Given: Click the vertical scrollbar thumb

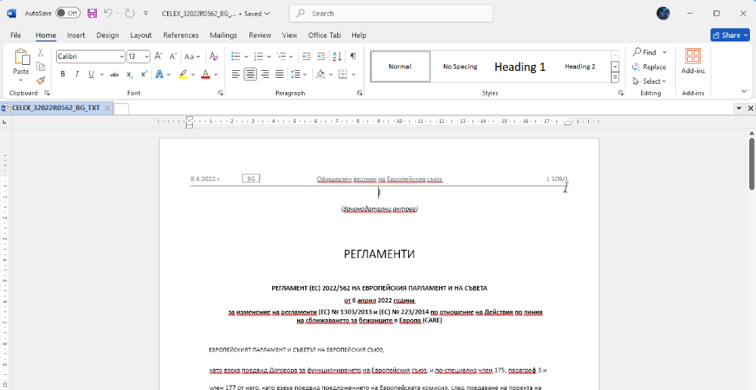Looking at the screenshot, I should click(x=751, y=164).
